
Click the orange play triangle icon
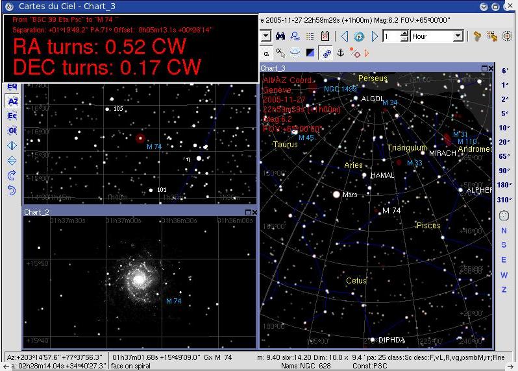point(367,53)
